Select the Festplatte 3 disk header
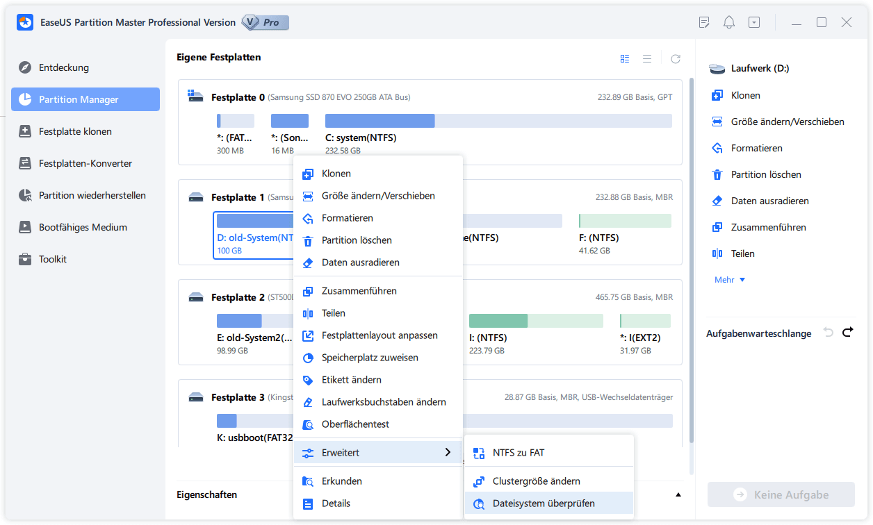Image resolution: width=873 pixels, height=525 pixels. click(236, 397)
